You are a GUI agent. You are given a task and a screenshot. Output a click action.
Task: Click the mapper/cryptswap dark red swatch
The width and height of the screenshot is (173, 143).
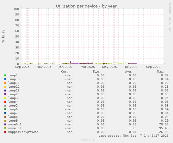pos(5,132)
